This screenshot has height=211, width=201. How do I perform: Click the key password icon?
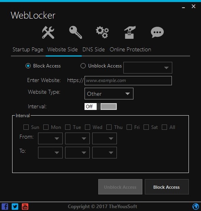[x=76, y=32]
